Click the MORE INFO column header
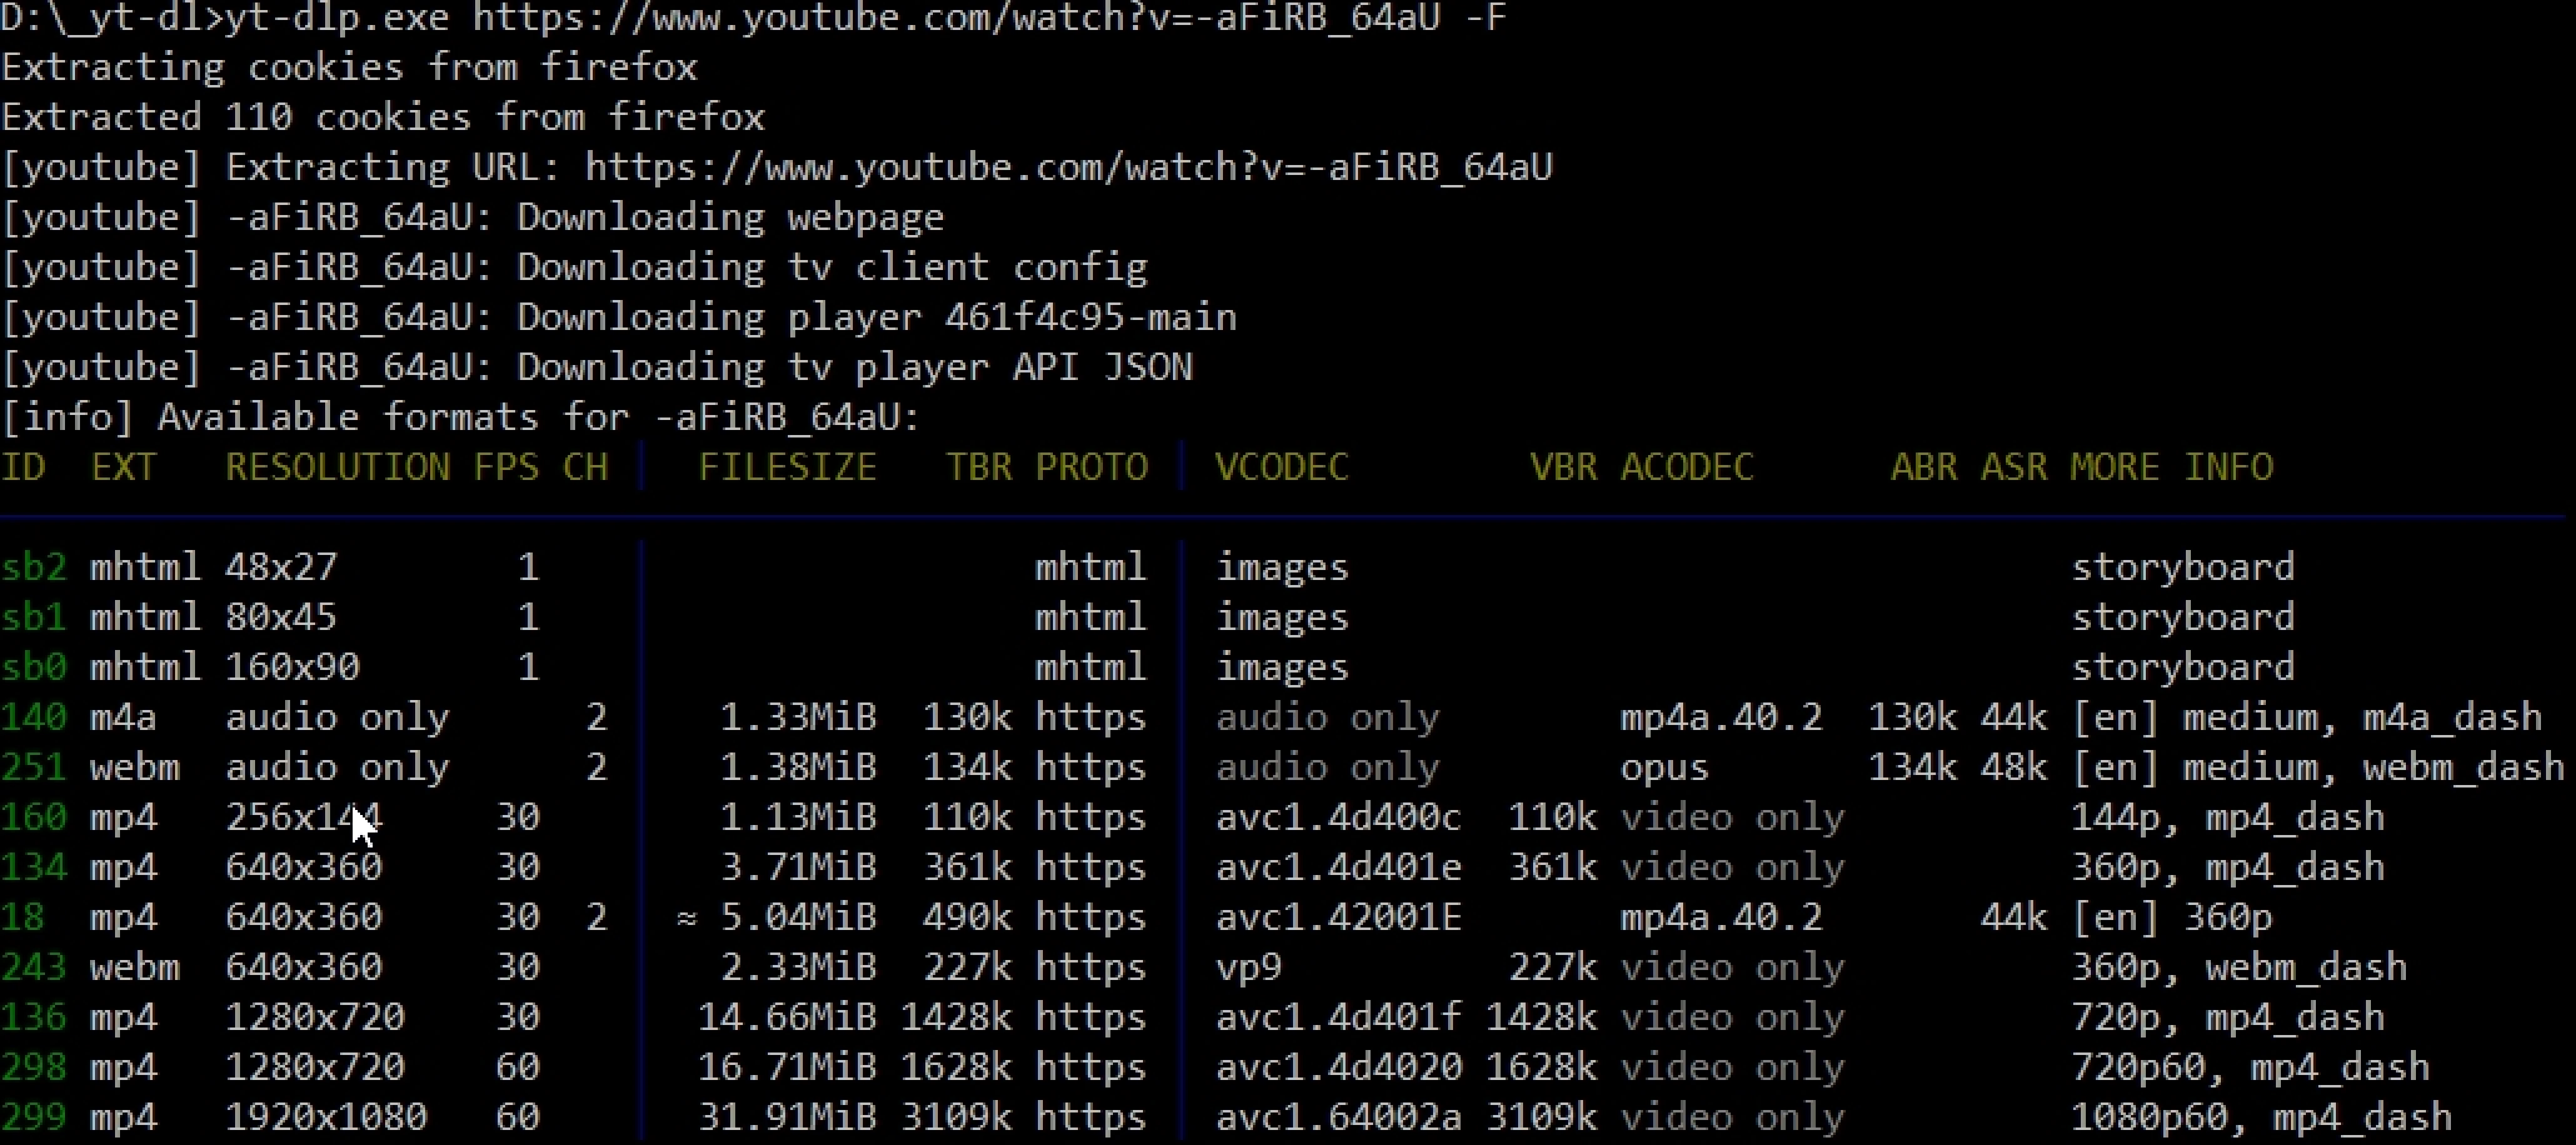Screen dimensions: 2576x1145 coord(2172,467)
